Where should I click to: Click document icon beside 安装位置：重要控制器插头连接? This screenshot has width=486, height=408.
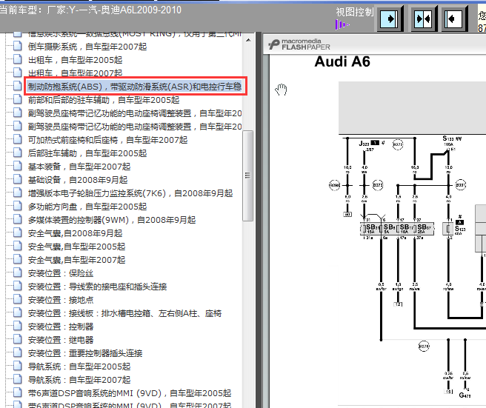[18, 352]
